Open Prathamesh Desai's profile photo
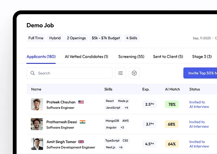 pyautogui.click(x=37, y=124)
